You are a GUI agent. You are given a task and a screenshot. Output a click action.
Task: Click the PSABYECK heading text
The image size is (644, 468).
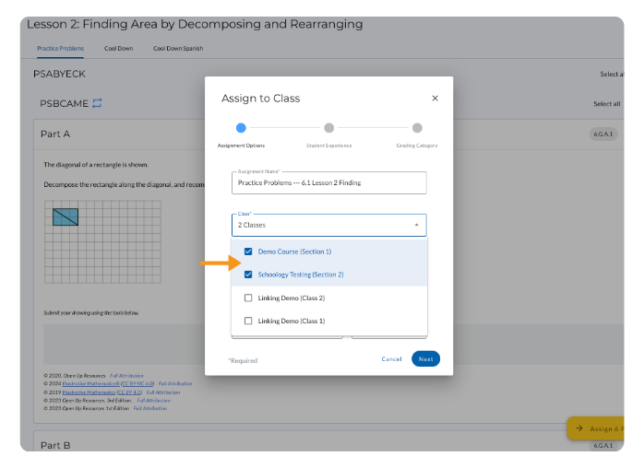click(x=60, y=74)
